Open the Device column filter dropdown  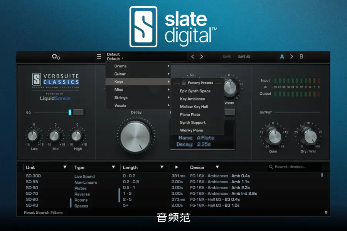pos(217,167)
